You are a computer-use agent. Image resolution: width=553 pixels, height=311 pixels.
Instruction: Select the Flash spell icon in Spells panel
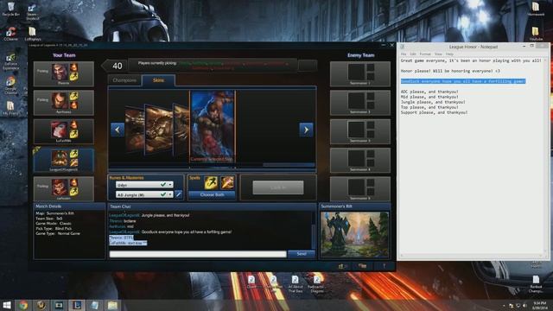click(211, 183)
